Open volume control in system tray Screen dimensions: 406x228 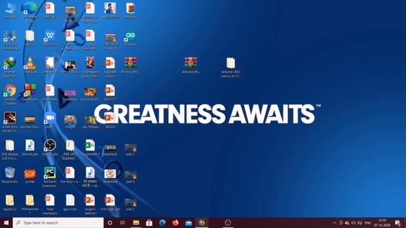point(353,222)
